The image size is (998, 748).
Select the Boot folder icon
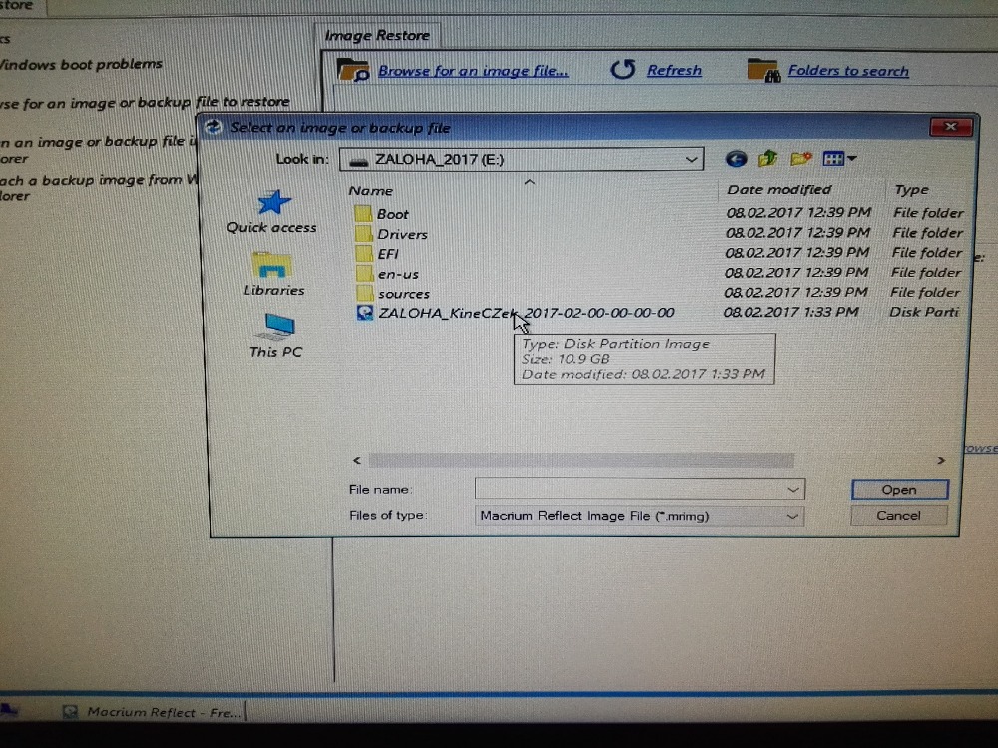[x=363, y=213]
